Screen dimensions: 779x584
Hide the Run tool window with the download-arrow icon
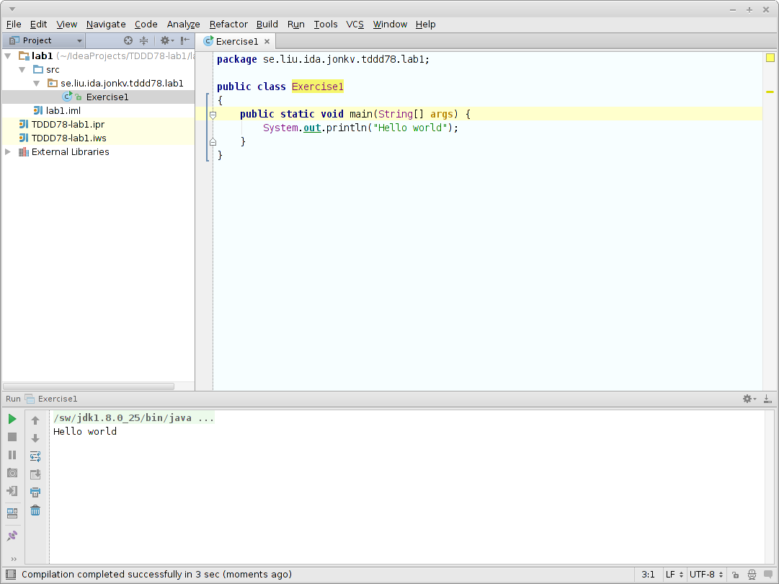(x=768, y=399)
